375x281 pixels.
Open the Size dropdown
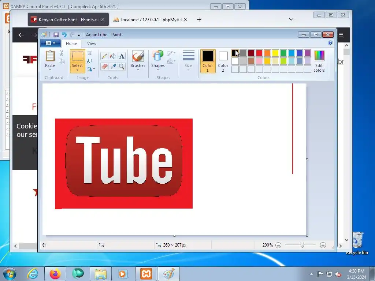coord(189,61)
